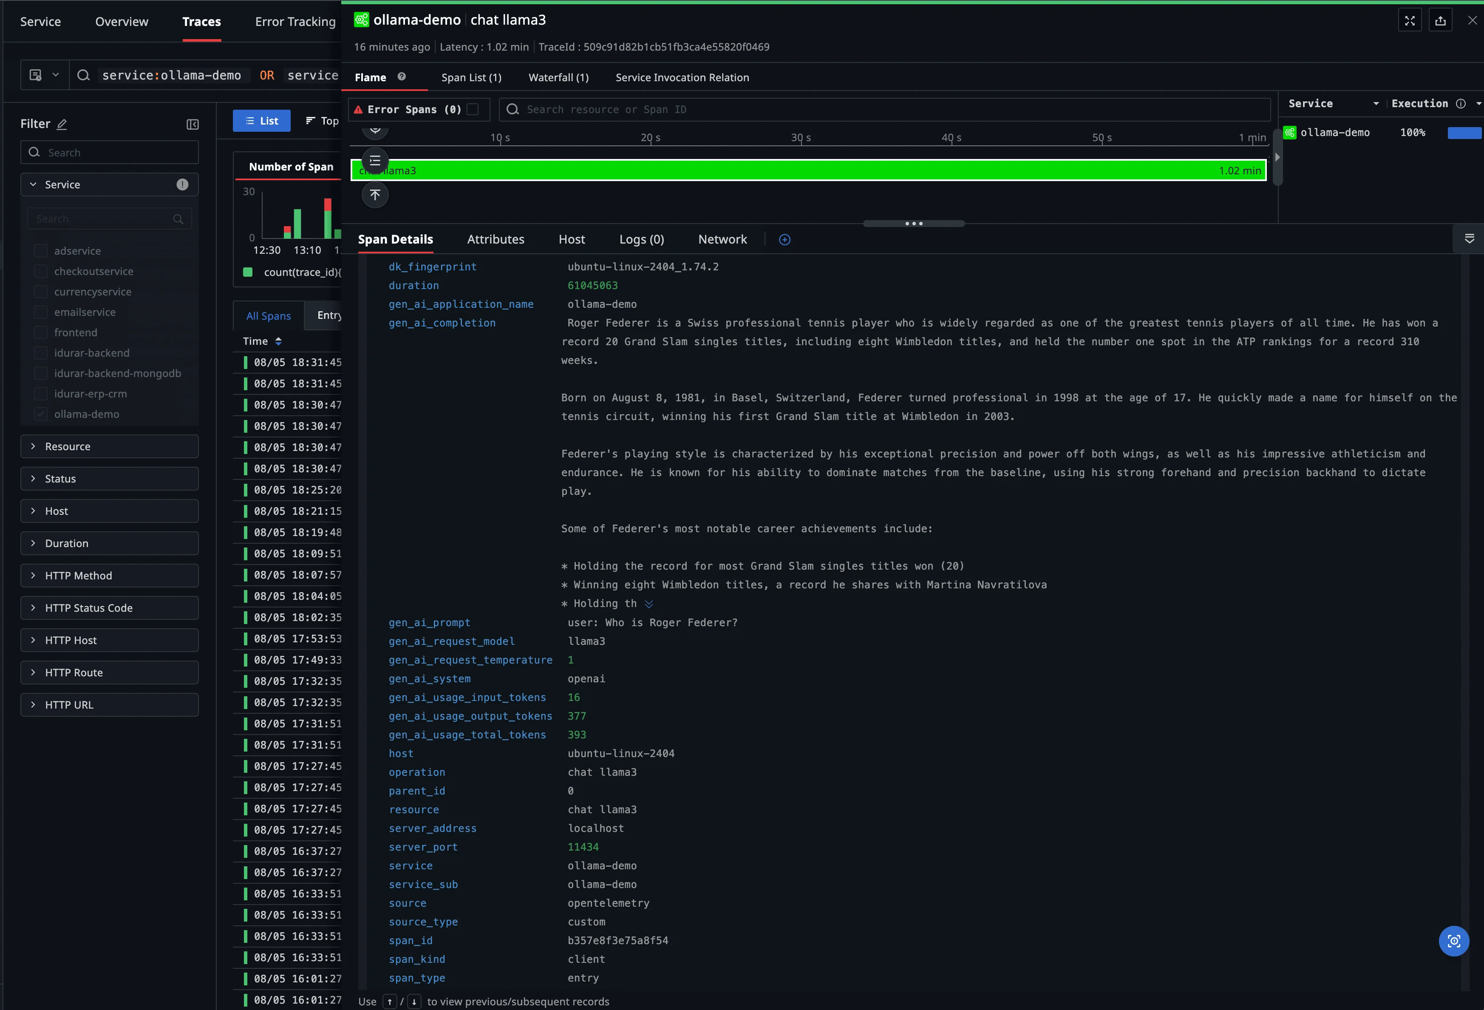Go to Error Tracking navigation tab
Screen dimensions: 1484x1010
pyautogui.click(x=295, y=22)
